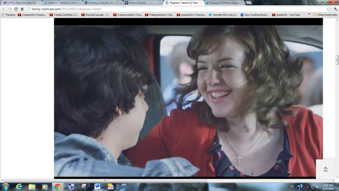This screenshot has height=191, width=339.
Task: Switch to the DegrassiTNGNews Twitter tab
Action: pyautogui.click(x=224, y=3)
